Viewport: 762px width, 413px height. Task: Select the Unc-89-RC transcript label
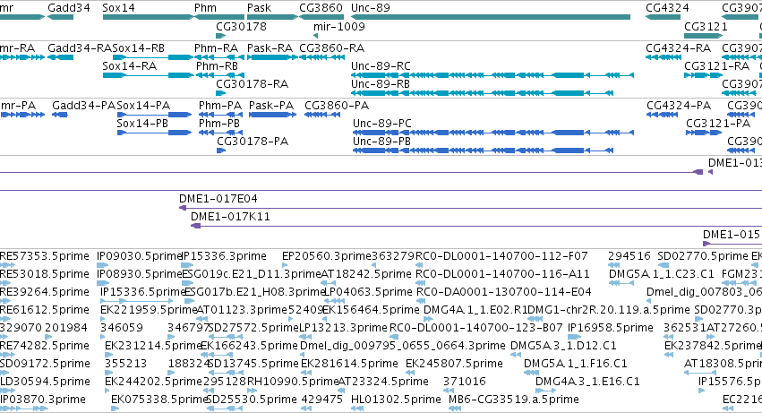point(381,65)
